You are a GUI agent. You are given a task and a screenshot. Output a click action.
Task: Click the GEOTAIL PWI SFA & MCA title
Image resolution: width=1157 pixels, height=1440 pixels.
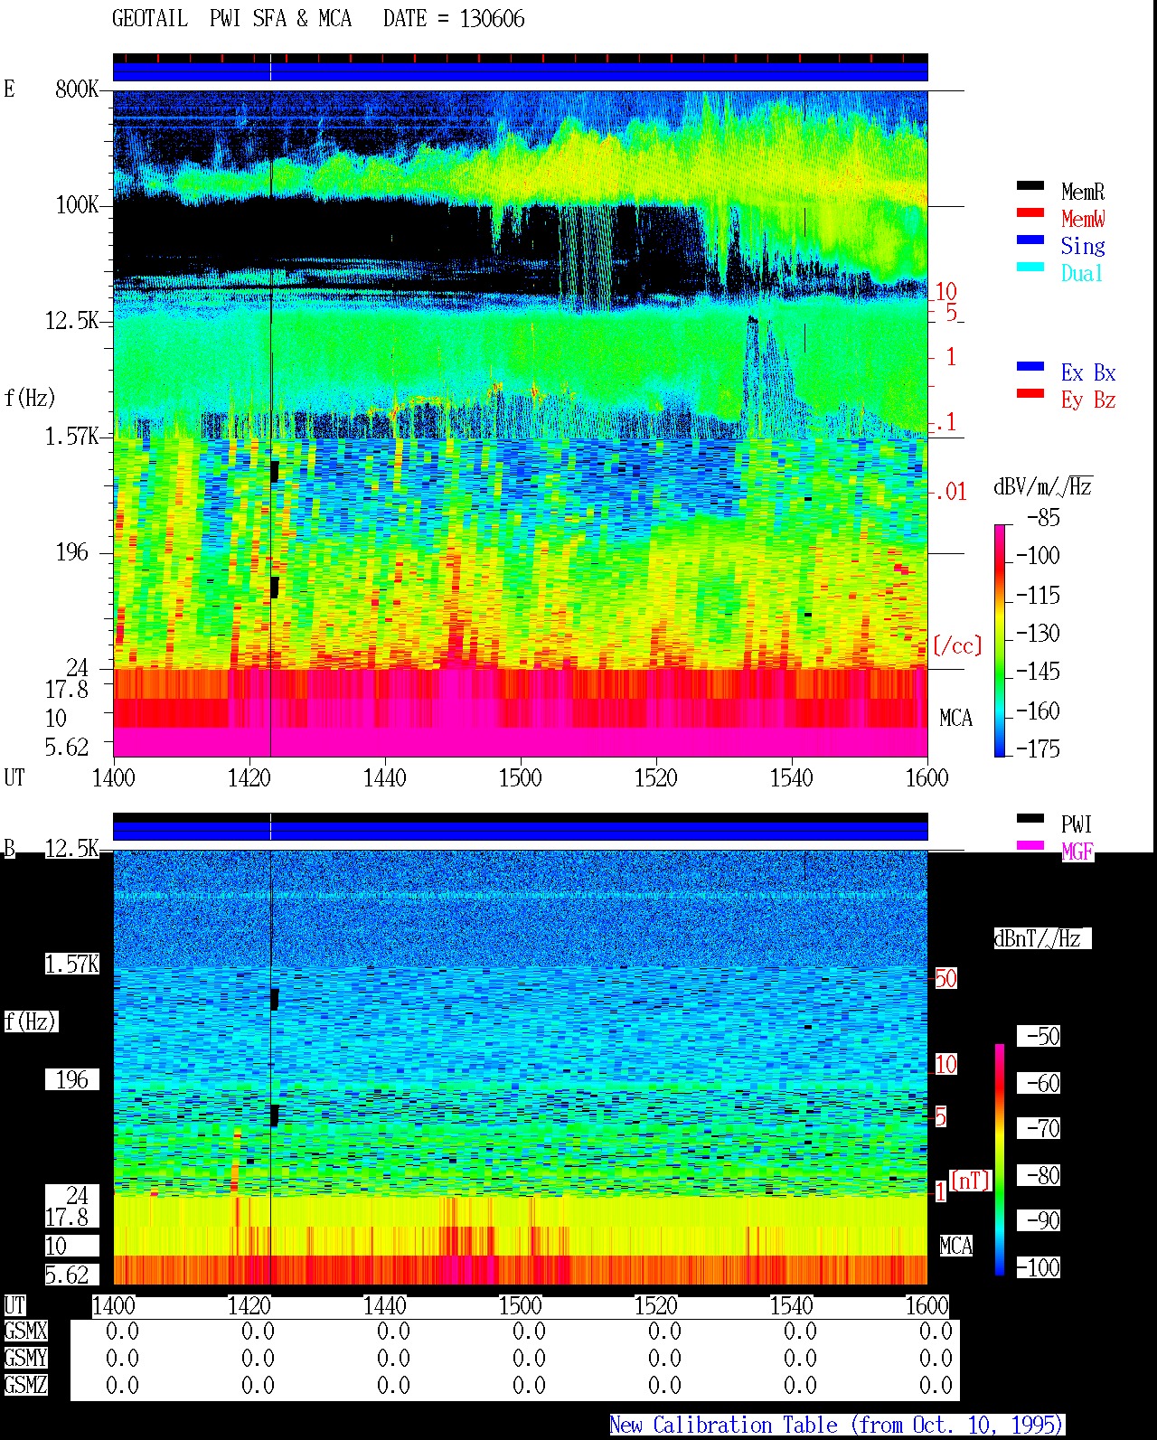tap(231, 19)
